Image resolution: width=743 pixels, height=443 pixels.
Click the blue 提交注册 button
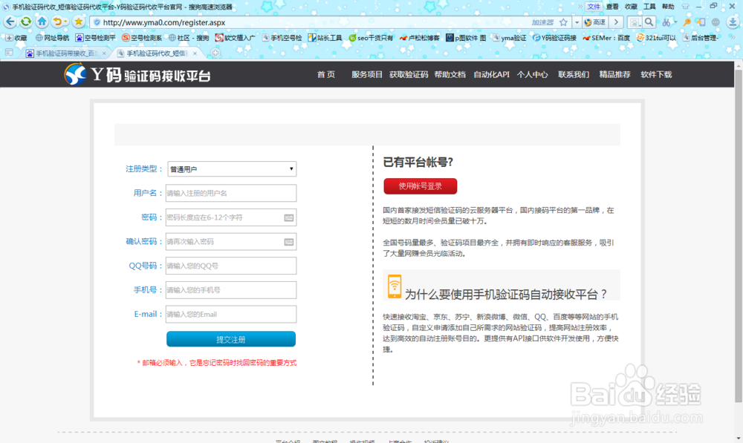pos(231,339)
